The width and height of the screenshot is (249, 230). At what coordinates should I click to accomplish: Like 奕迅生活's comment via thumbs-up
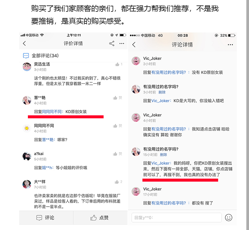117,64
